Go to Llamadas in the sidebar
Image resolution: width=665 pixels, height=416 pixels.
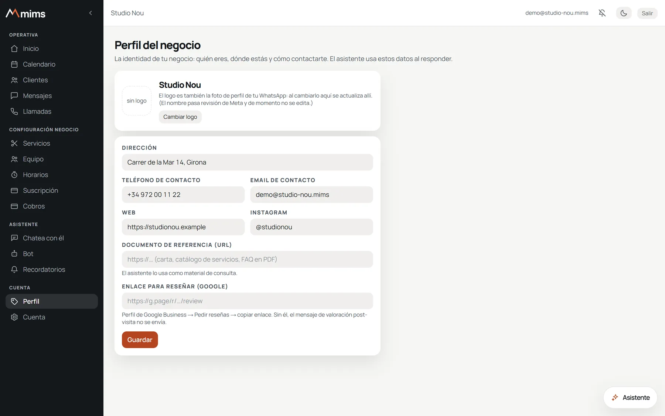tap(52, 111)
